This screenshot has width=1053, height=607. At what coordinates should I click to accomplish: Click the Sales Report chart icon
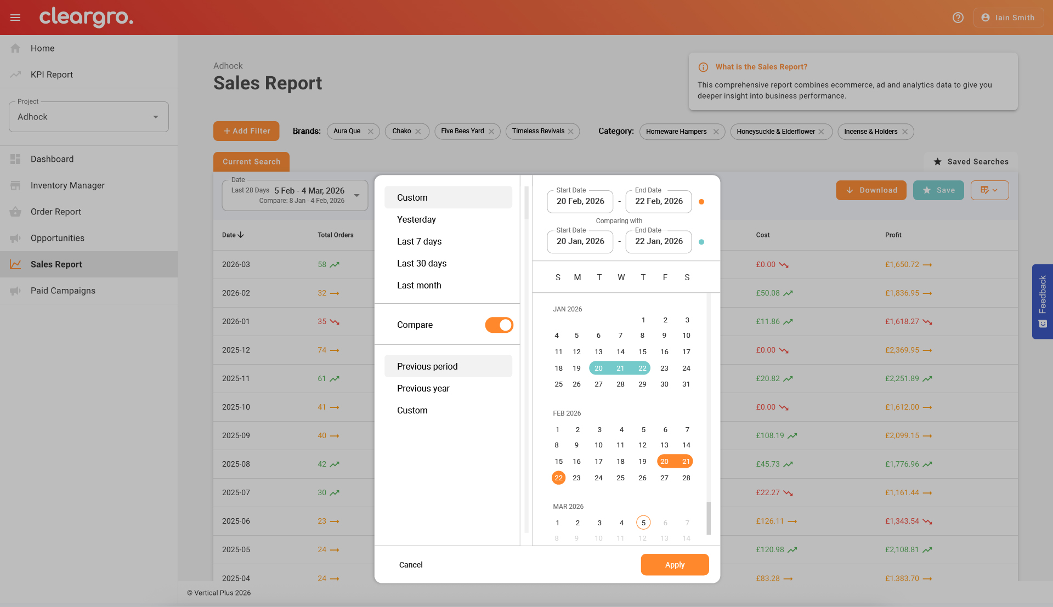coord(15,264)
